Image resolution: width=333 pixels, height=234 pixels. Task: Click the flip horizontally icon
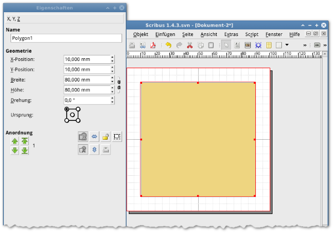coord(94,136)
